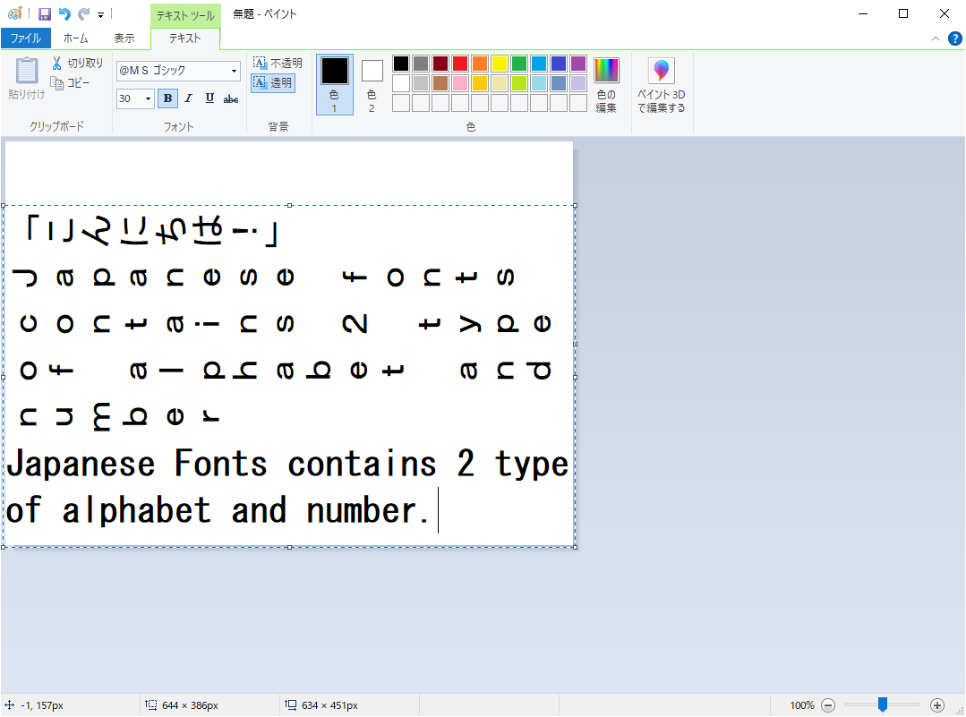Click the word 'Japanese' in horizontal text line
The image size is (966, 717).
click(81, 464)
